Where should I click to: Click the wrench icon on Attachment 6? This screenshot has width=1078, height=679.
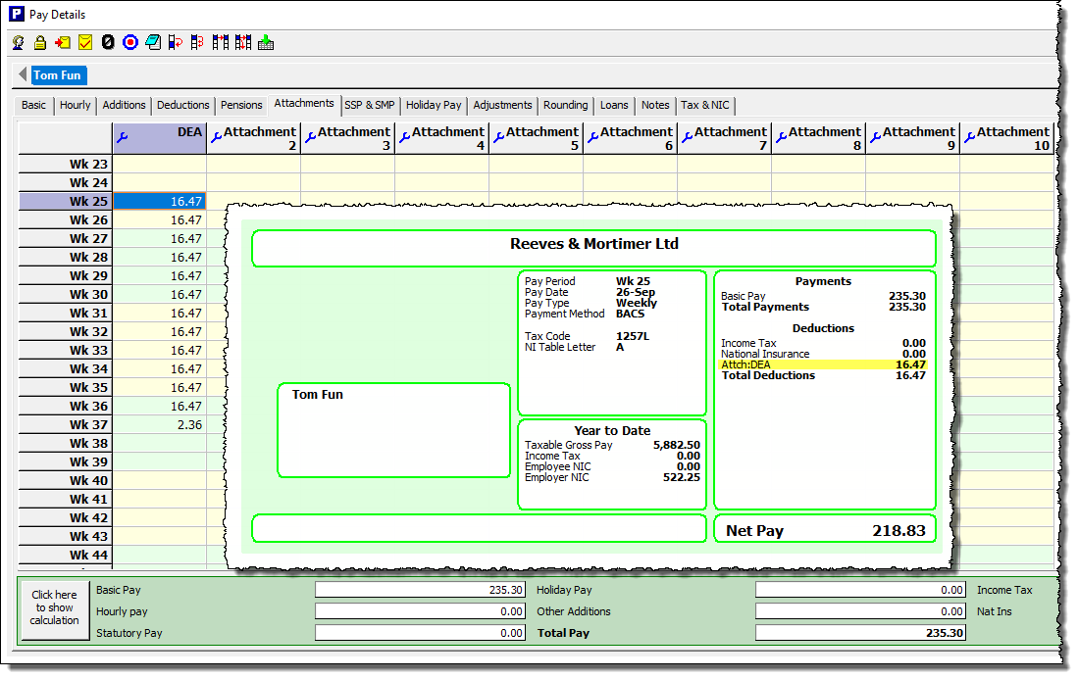592,137
